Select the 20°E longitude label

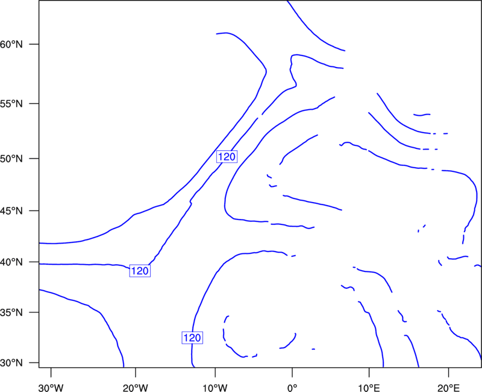448,388
